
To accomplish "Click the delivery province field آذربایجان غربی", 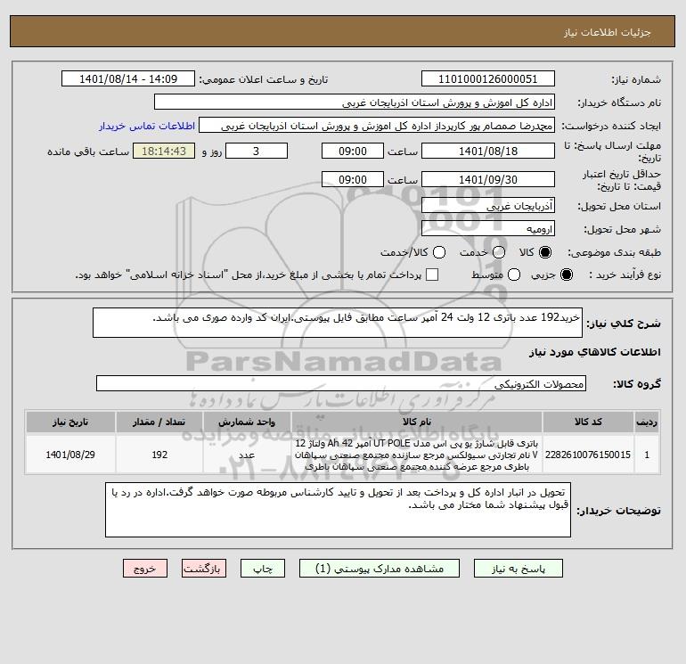I will [488, 205].
